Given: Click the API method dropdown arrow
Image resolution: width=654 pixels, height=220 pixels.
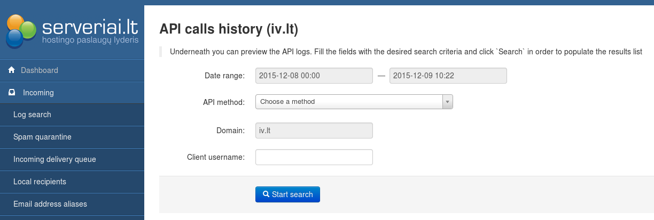Looking at the screenshot, I should point(447,102).
